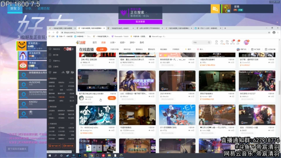This screenshot has width=281, height=158.
Task: Click the right orange button at sidebar bottom
Action: [68, 146]
